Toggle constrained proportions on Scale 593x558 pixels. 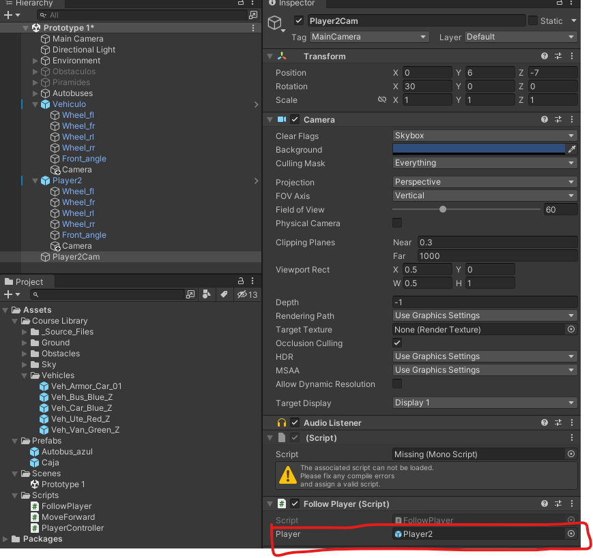click(x=382, y=99)
